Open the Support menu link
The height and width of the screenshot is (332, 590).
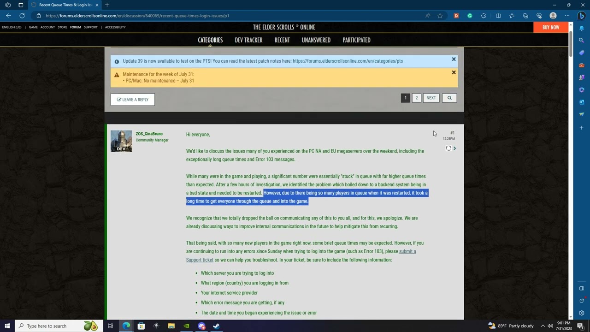pyautogui.click(x=90, y=27)
